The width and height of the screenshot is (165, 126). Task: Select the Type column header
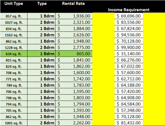(42, 4)
